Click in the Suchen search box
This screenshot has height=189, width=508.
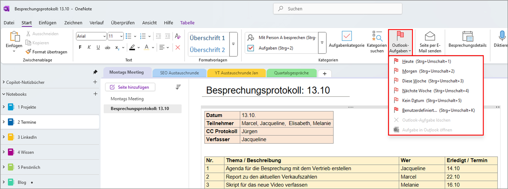click(x=338, y=9)
